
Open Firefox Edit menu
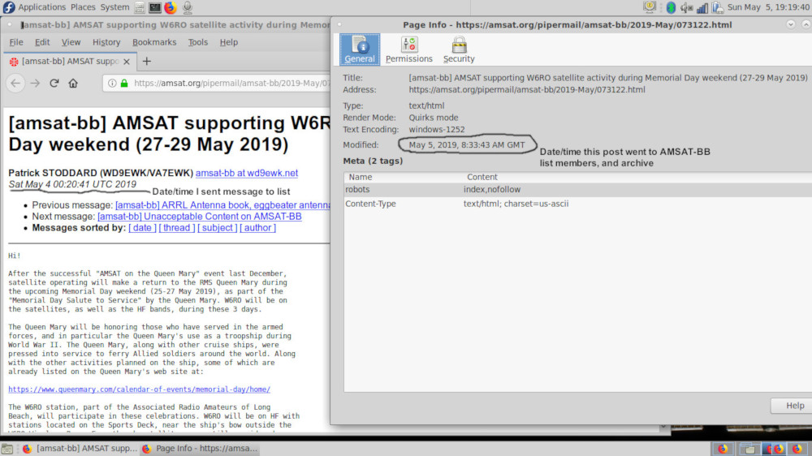(42, 42)
